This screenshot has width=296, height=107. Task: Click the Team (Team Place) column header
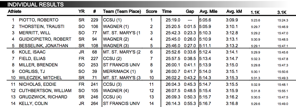122,12
